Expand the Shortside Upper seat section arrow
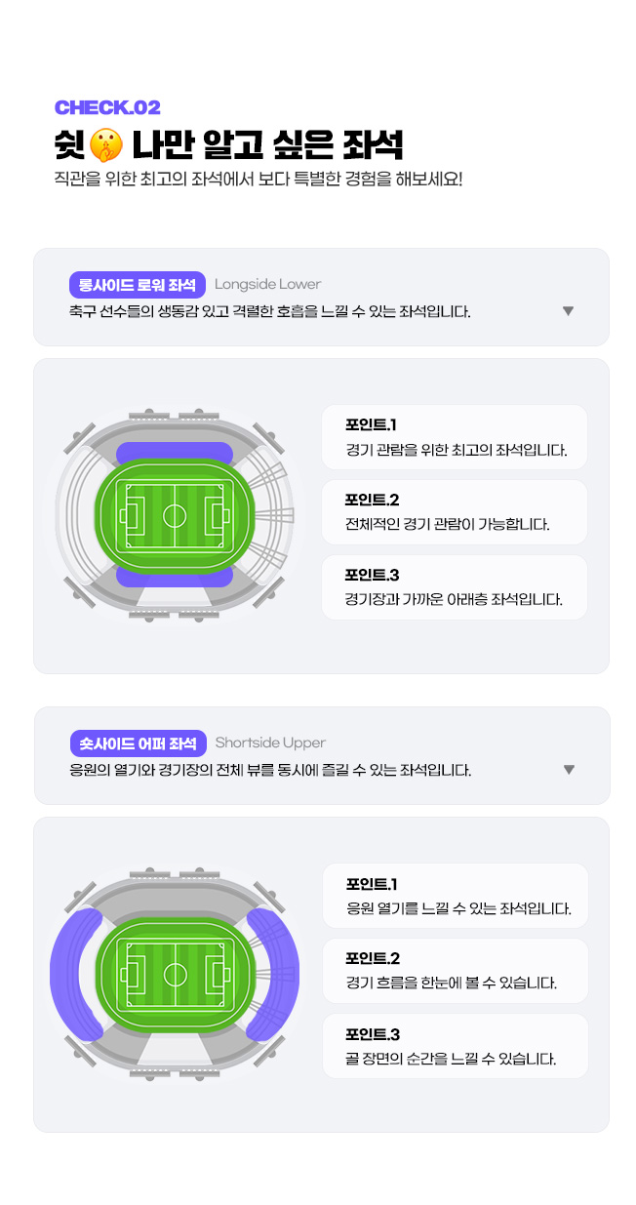Image resolution: width=636 pixels, height=1205 pixels. (569, 770)
